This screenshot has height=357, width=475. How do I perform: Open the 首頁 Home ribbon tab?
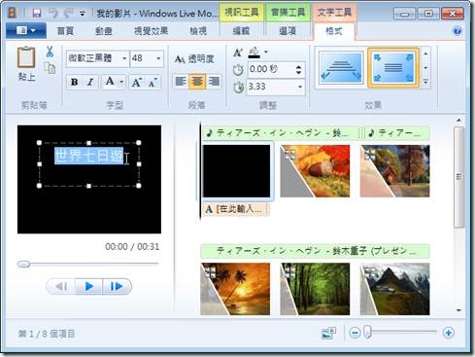65,31
